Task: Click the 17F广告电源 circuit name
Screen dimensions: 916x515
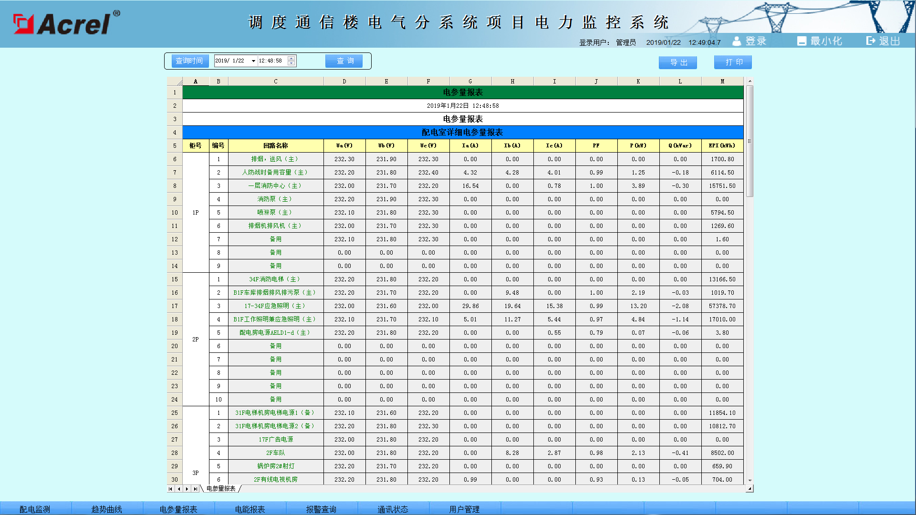Action: 276,440
